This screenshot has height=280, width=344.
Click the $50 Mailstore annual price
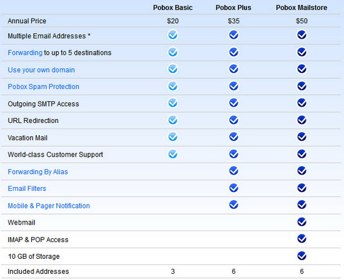click(302, 21)
